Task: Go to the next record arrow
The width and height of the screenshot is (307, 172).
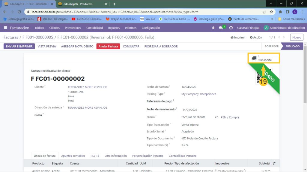Action: pos(285,37)
